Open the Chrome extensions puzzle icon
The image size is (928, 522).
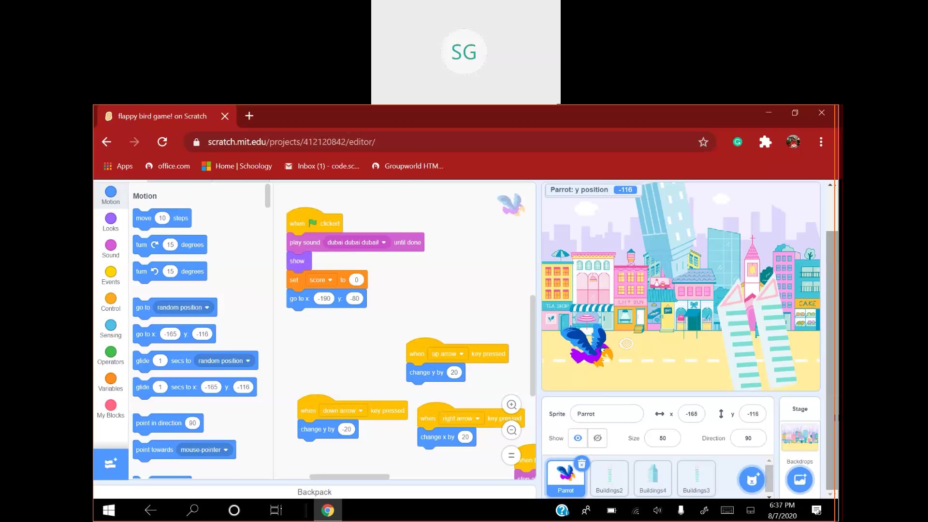pos(765,142)
